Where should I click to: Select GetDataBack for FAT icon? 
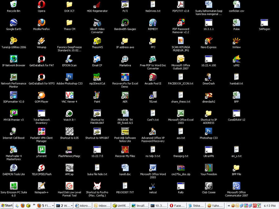click(x=42, y=59)
